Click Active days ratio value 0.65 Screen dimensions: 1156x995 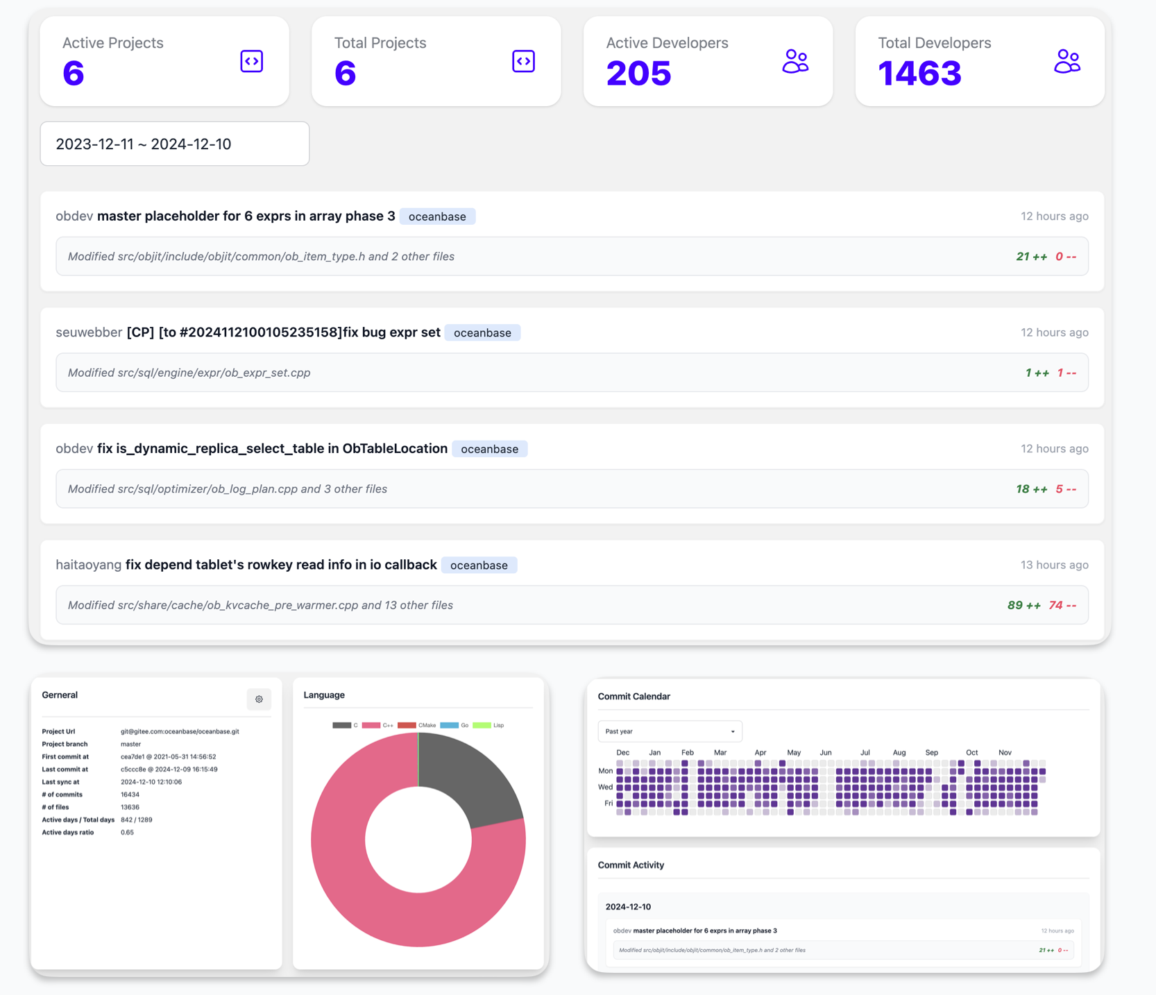point(127,832)
